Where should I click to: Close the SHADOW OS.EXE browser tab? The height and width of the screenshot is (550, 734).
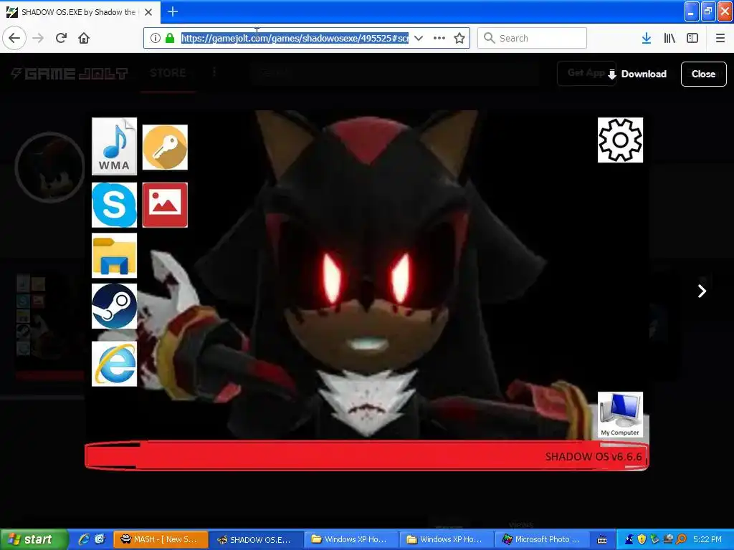pos(148,12)
